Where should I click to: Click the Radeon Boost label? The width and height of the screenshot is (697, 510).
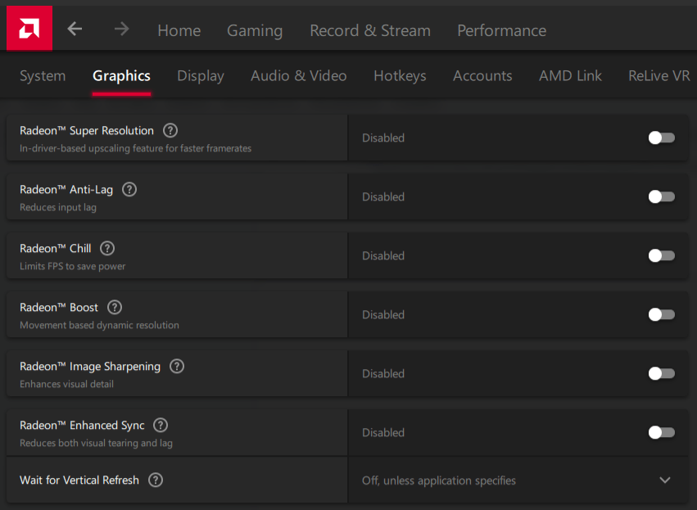tap(59, 308)
